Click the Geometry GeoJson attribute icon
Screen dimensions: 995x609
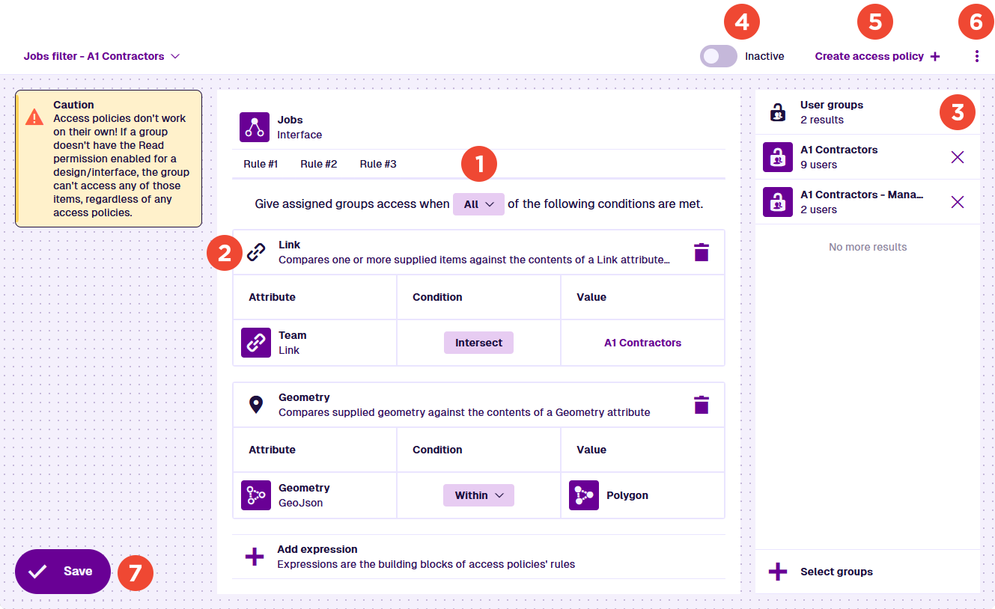click(256, 495)
